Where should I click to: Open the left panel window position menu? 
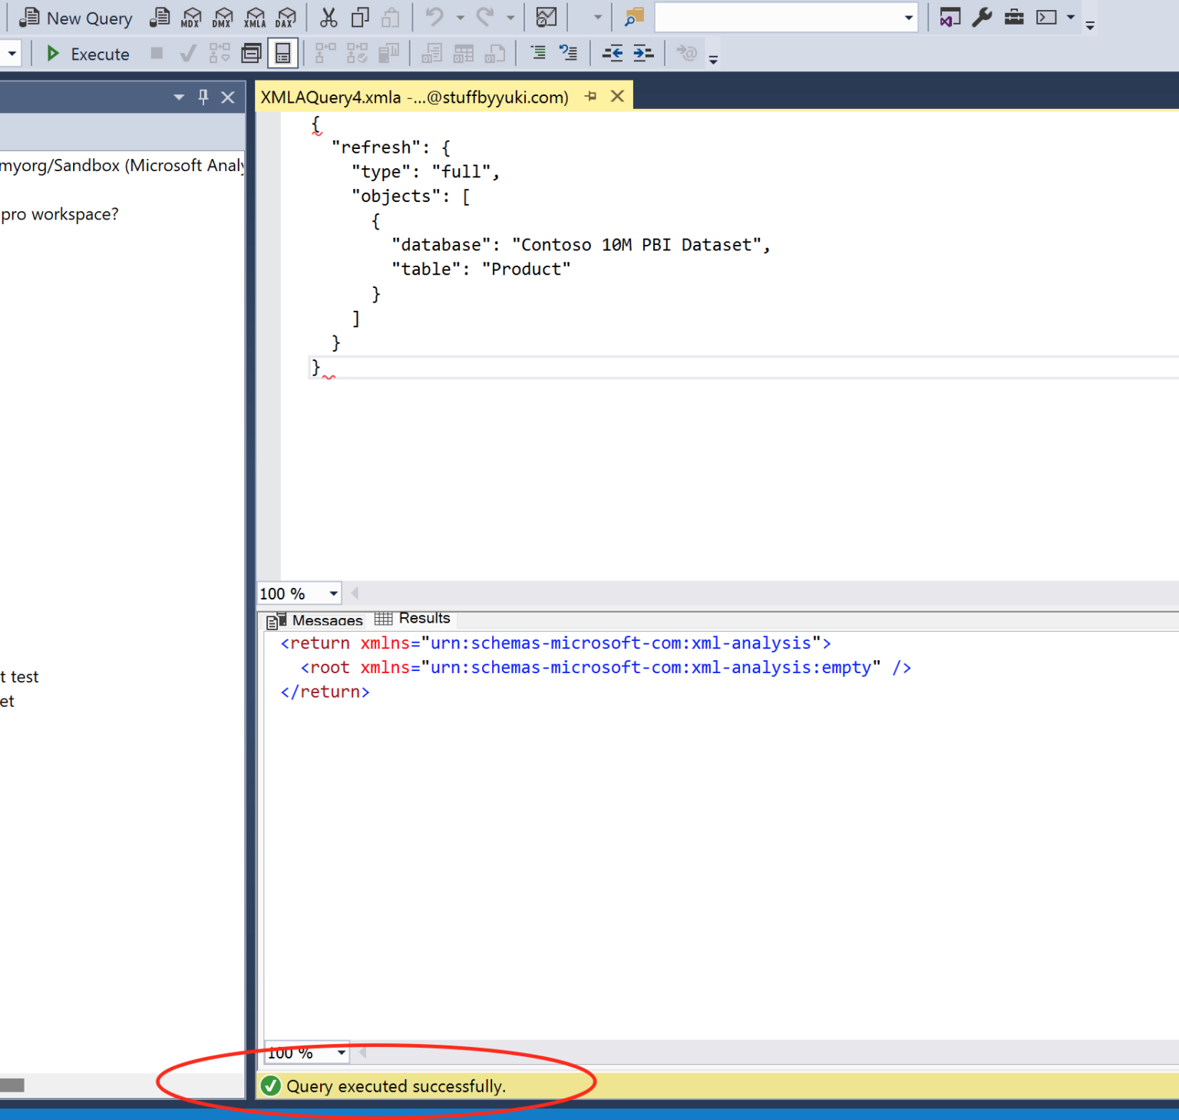pos(179,97)
